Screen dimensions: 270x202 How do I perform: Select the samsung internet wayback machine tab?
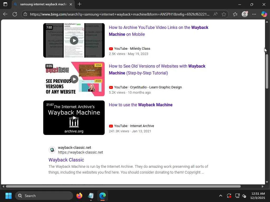(x=44, y=4)
